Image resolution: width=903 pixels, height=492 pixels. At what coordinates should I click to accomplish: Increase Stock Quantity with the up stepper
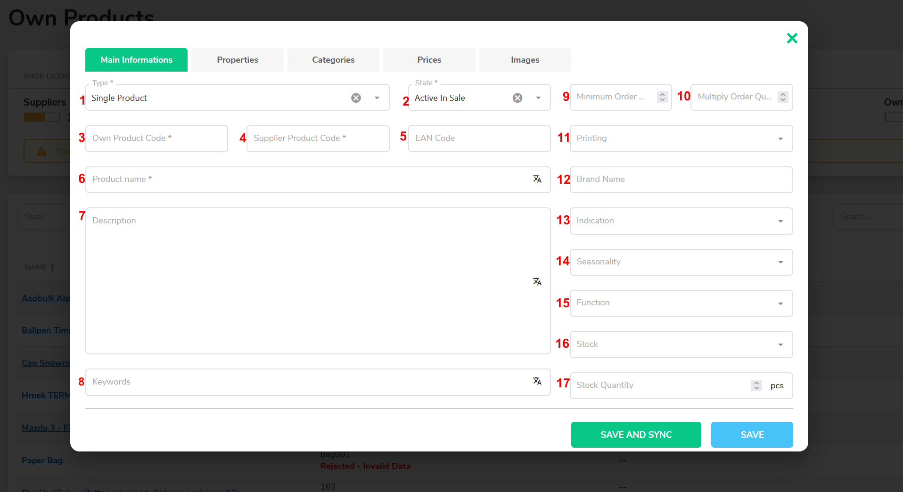tap(756, 382)
